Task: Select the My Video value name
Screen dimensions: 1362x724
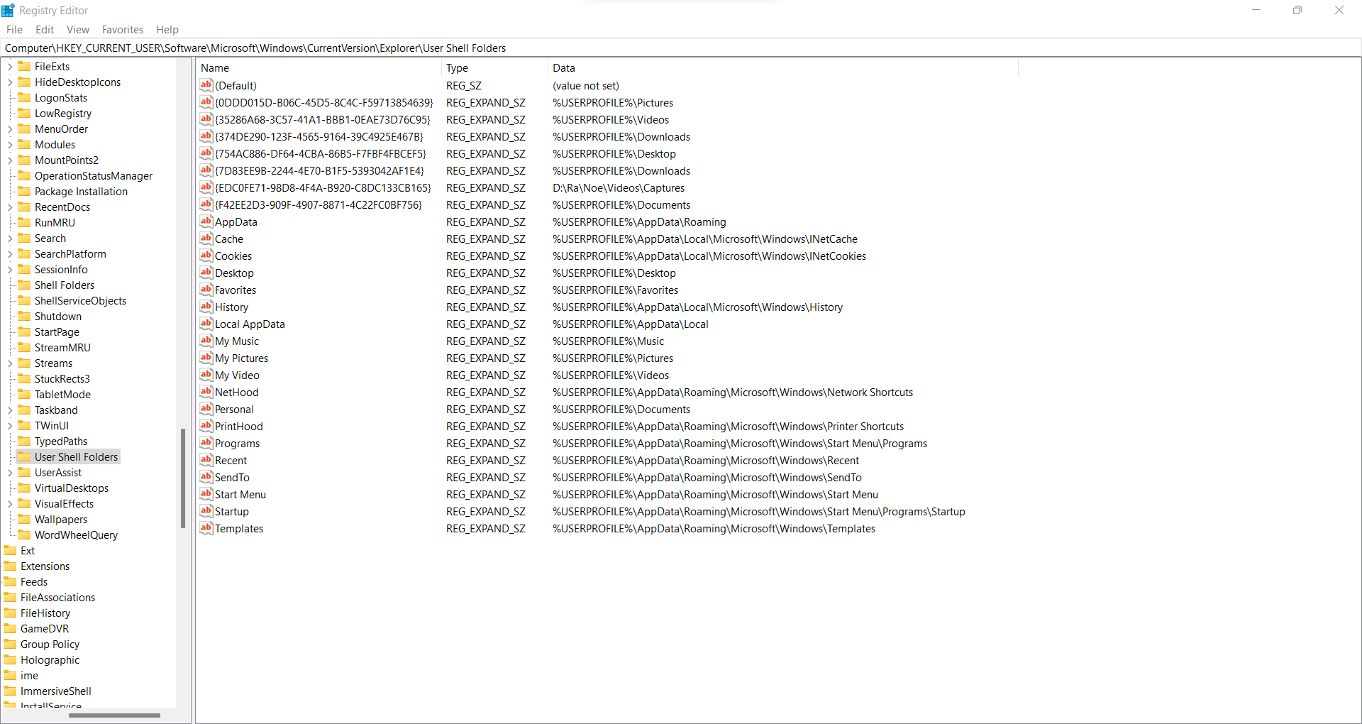Action: pos(237,375)
